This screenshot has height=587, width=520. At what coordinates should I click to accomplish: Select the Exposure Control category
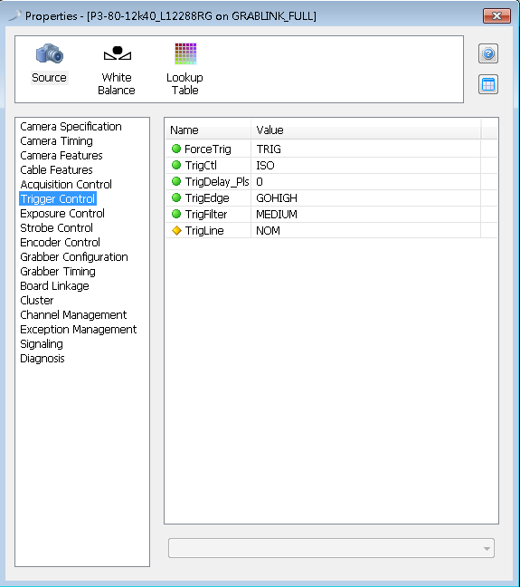coord(62,214)
